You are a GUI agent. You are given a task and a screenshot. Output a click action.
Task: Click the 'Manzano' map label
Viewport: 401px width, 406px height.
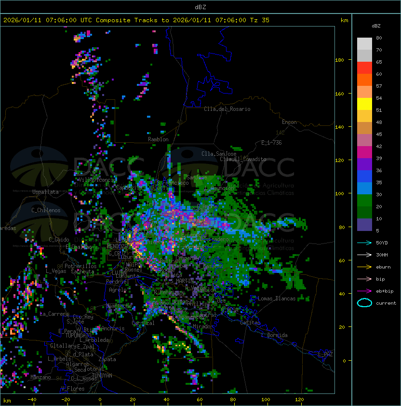pyautogui.click(x=40, y=377)
